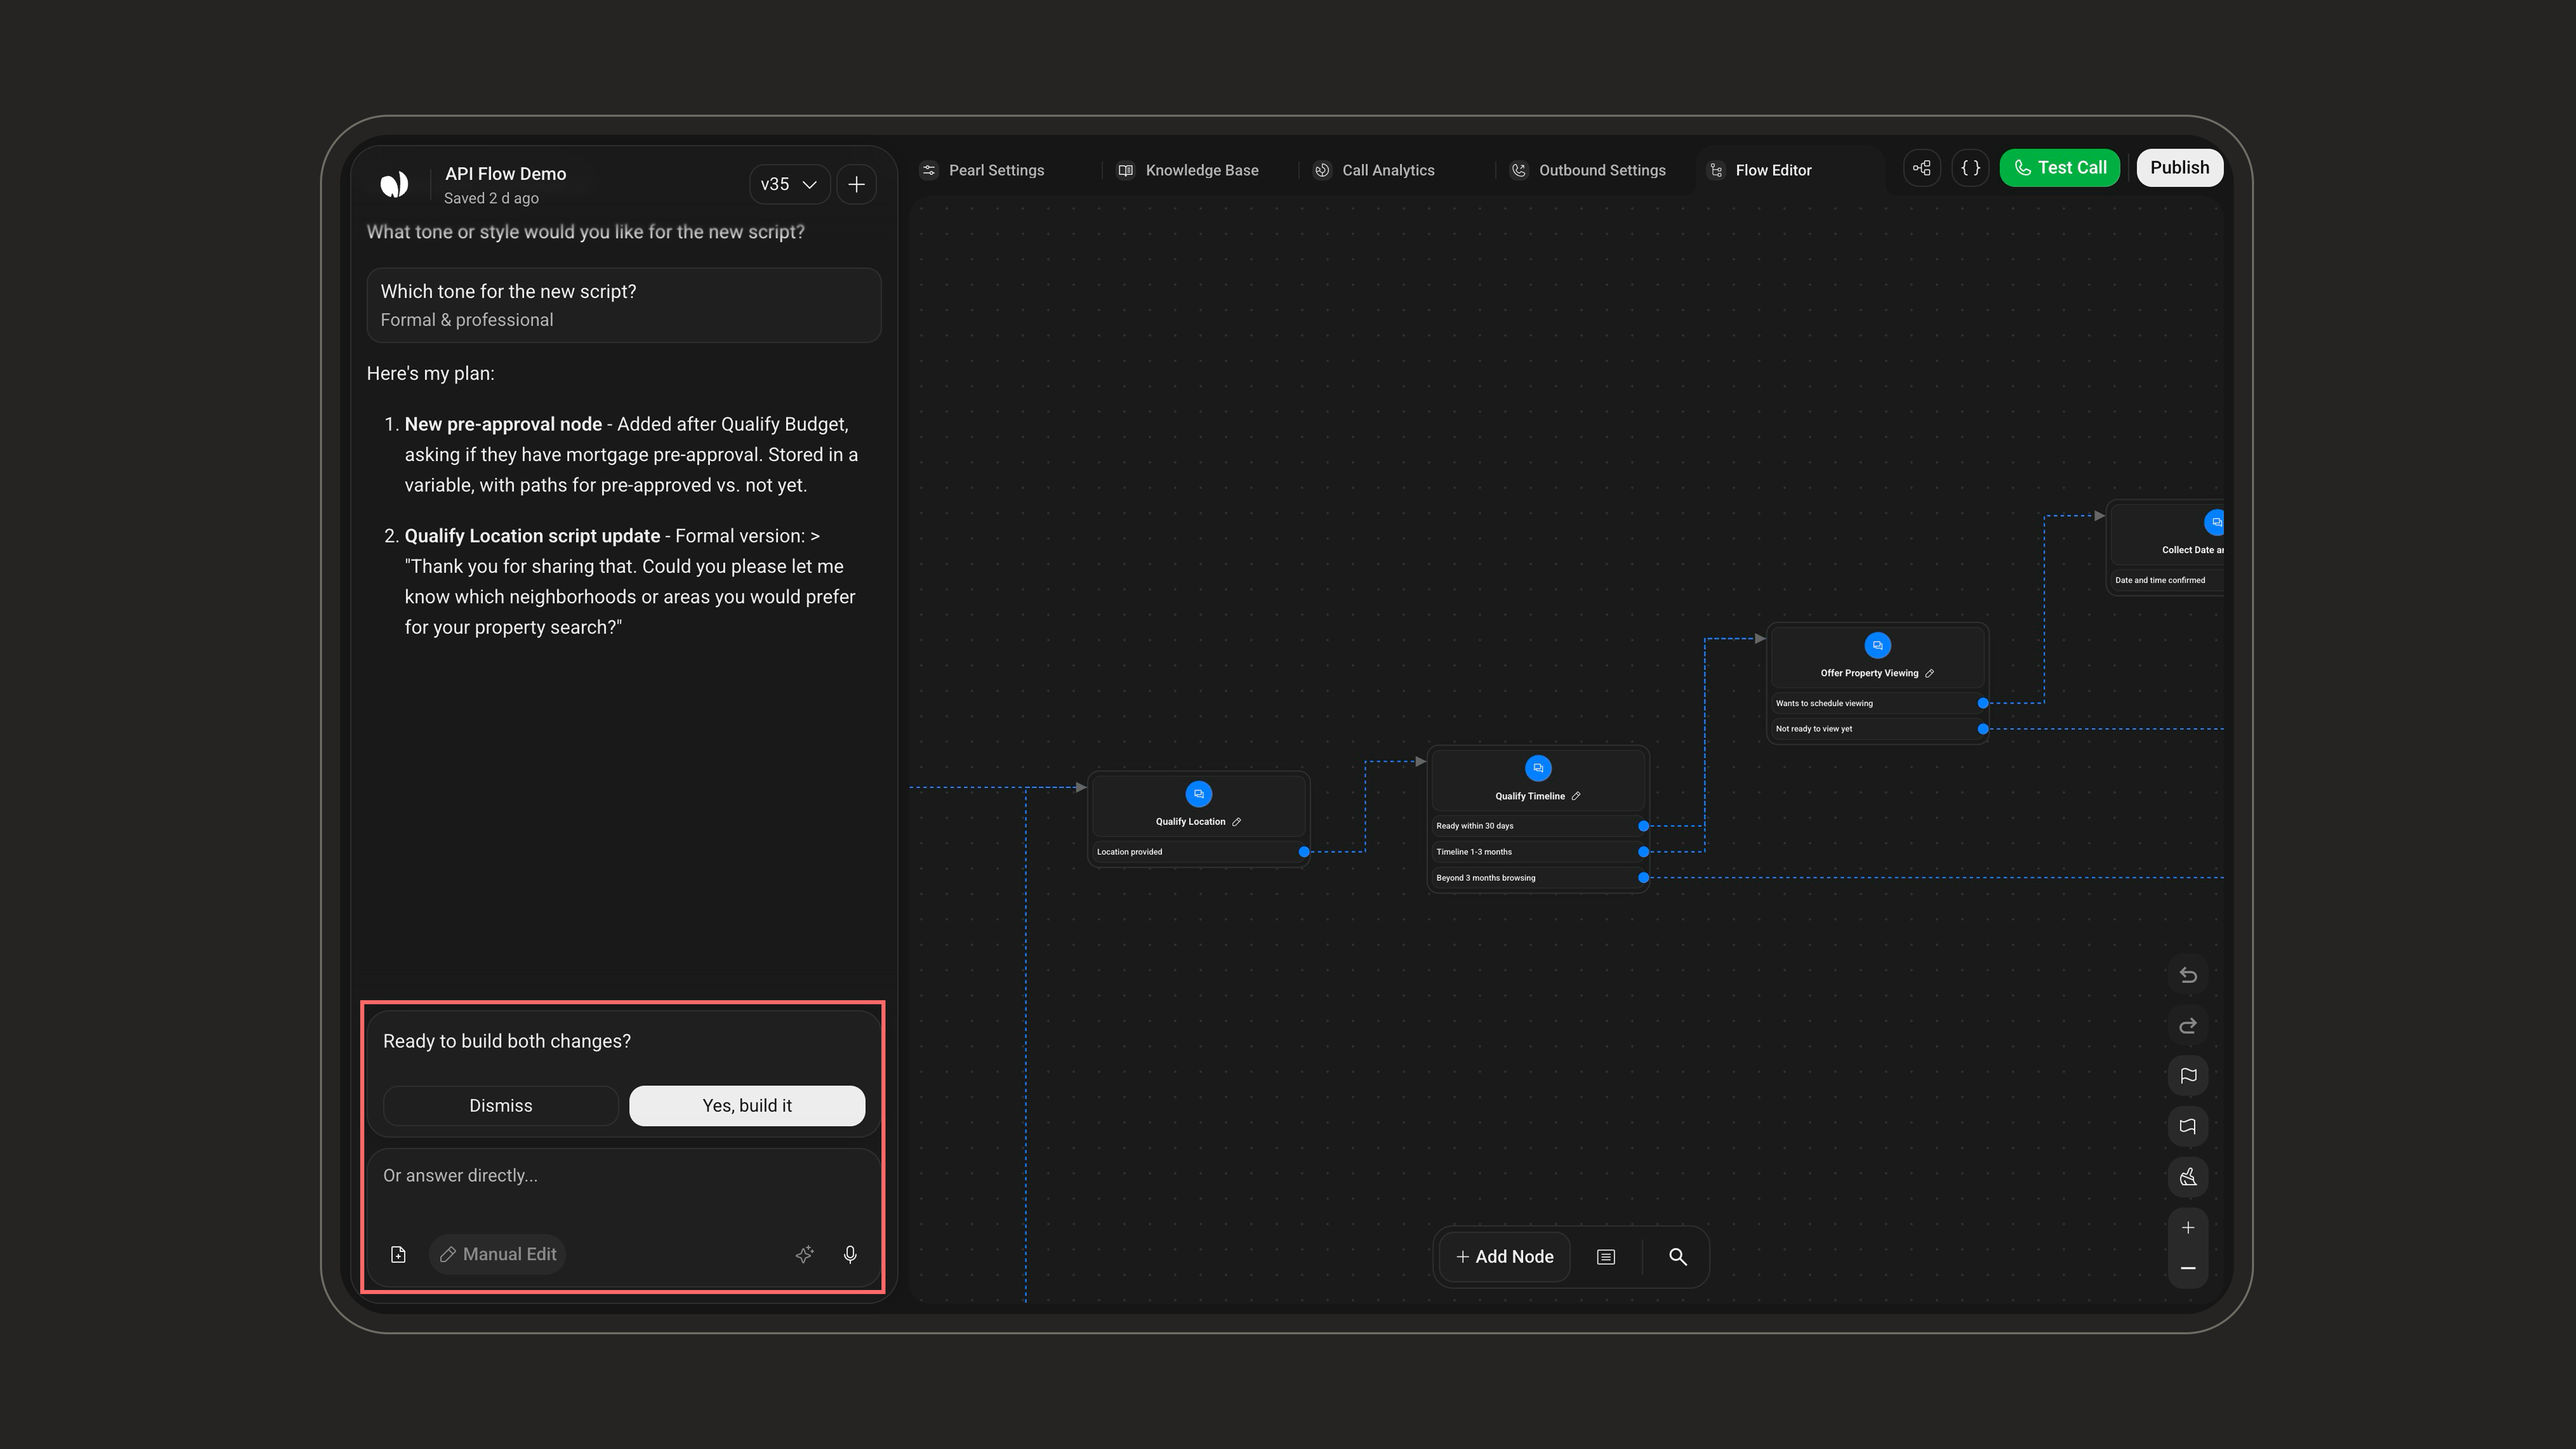Edit the Qualify Timeline node name pencil
The width and height of the screenshot is (2576, 1449).
(1576, 796)
